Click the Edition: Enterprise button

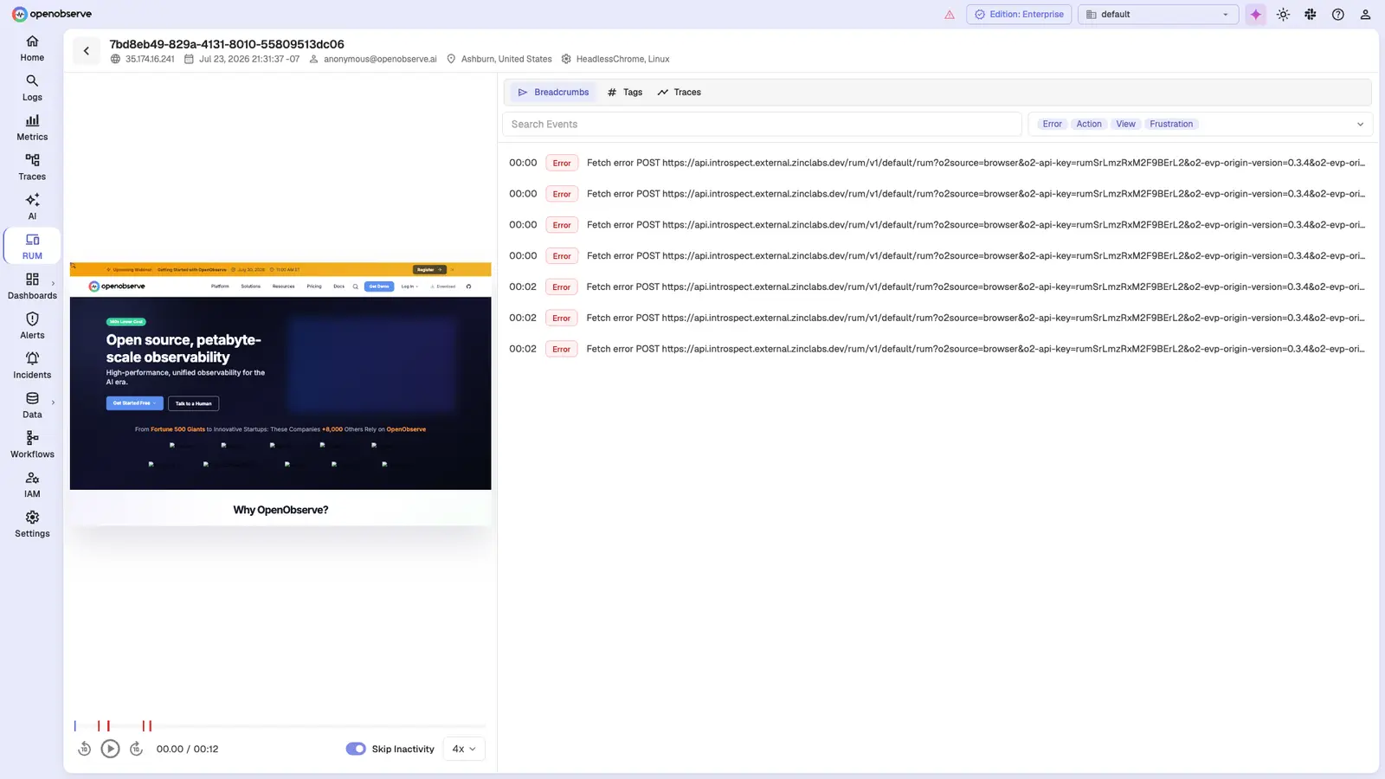pos(1019,15)
